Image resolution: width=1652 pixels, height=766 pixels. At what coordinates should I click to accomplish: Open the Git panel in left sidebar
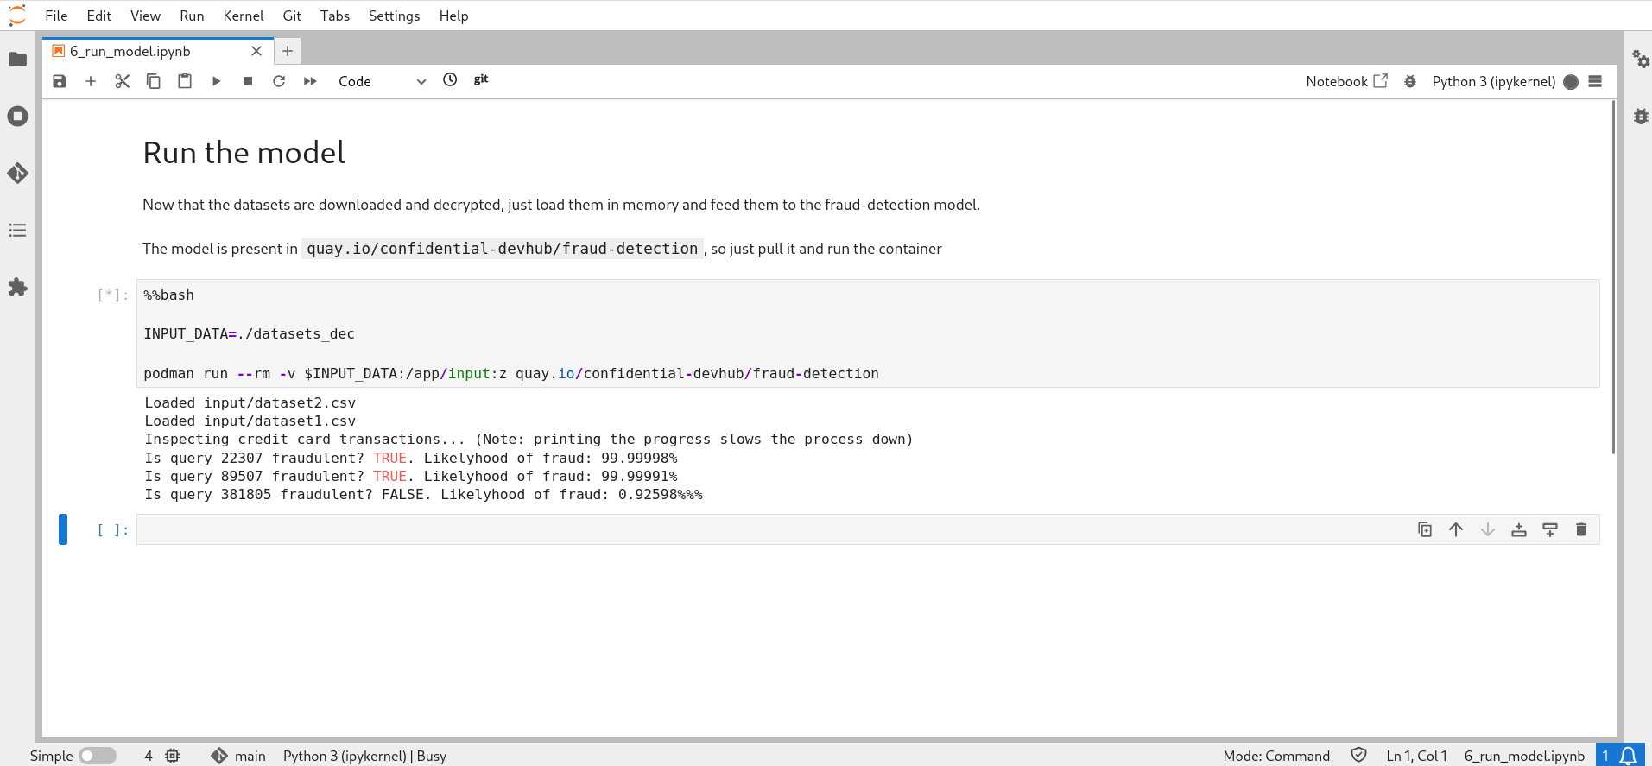(x=17, y=174)
